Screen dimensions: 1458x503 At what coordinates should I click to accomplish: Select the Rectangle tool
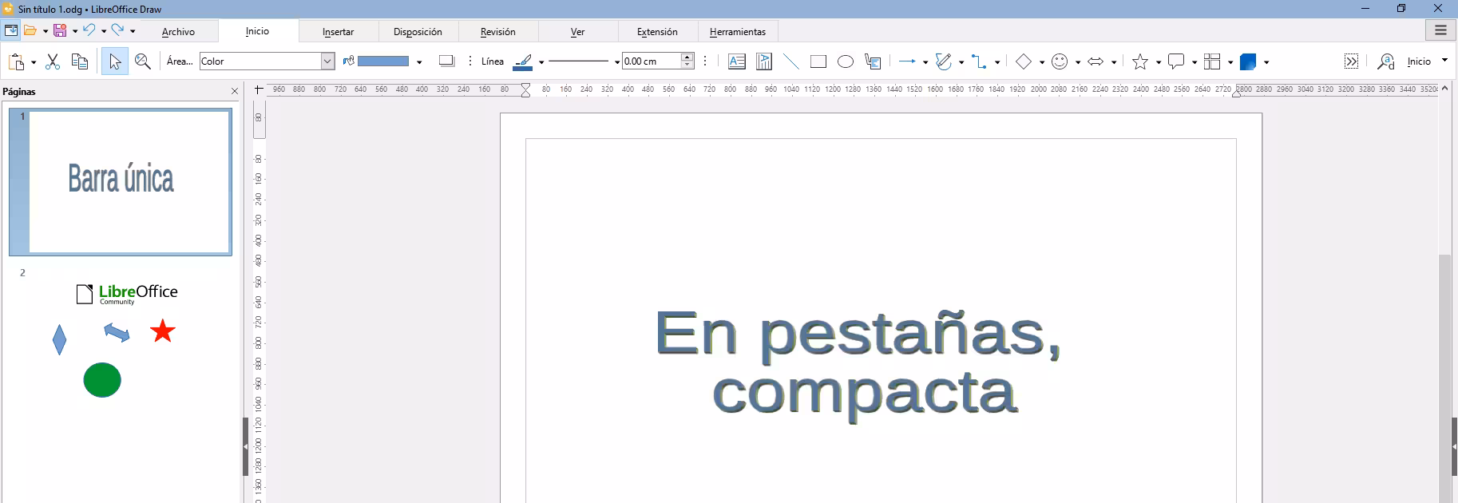(x=818, y=61)
